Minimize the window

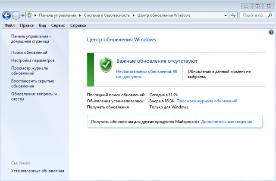246,6
